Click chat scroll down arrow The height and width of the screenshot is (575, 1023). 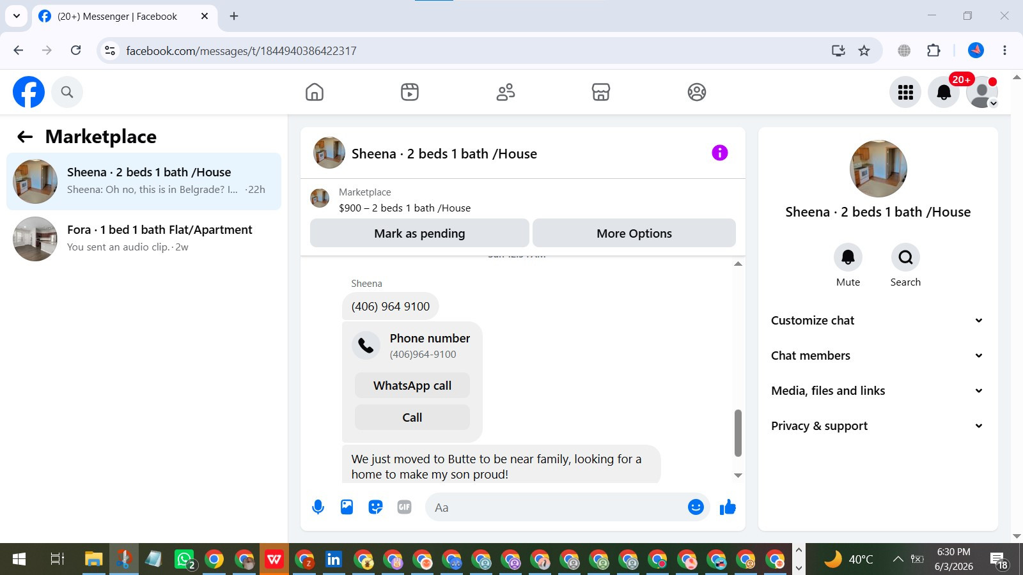738,475
